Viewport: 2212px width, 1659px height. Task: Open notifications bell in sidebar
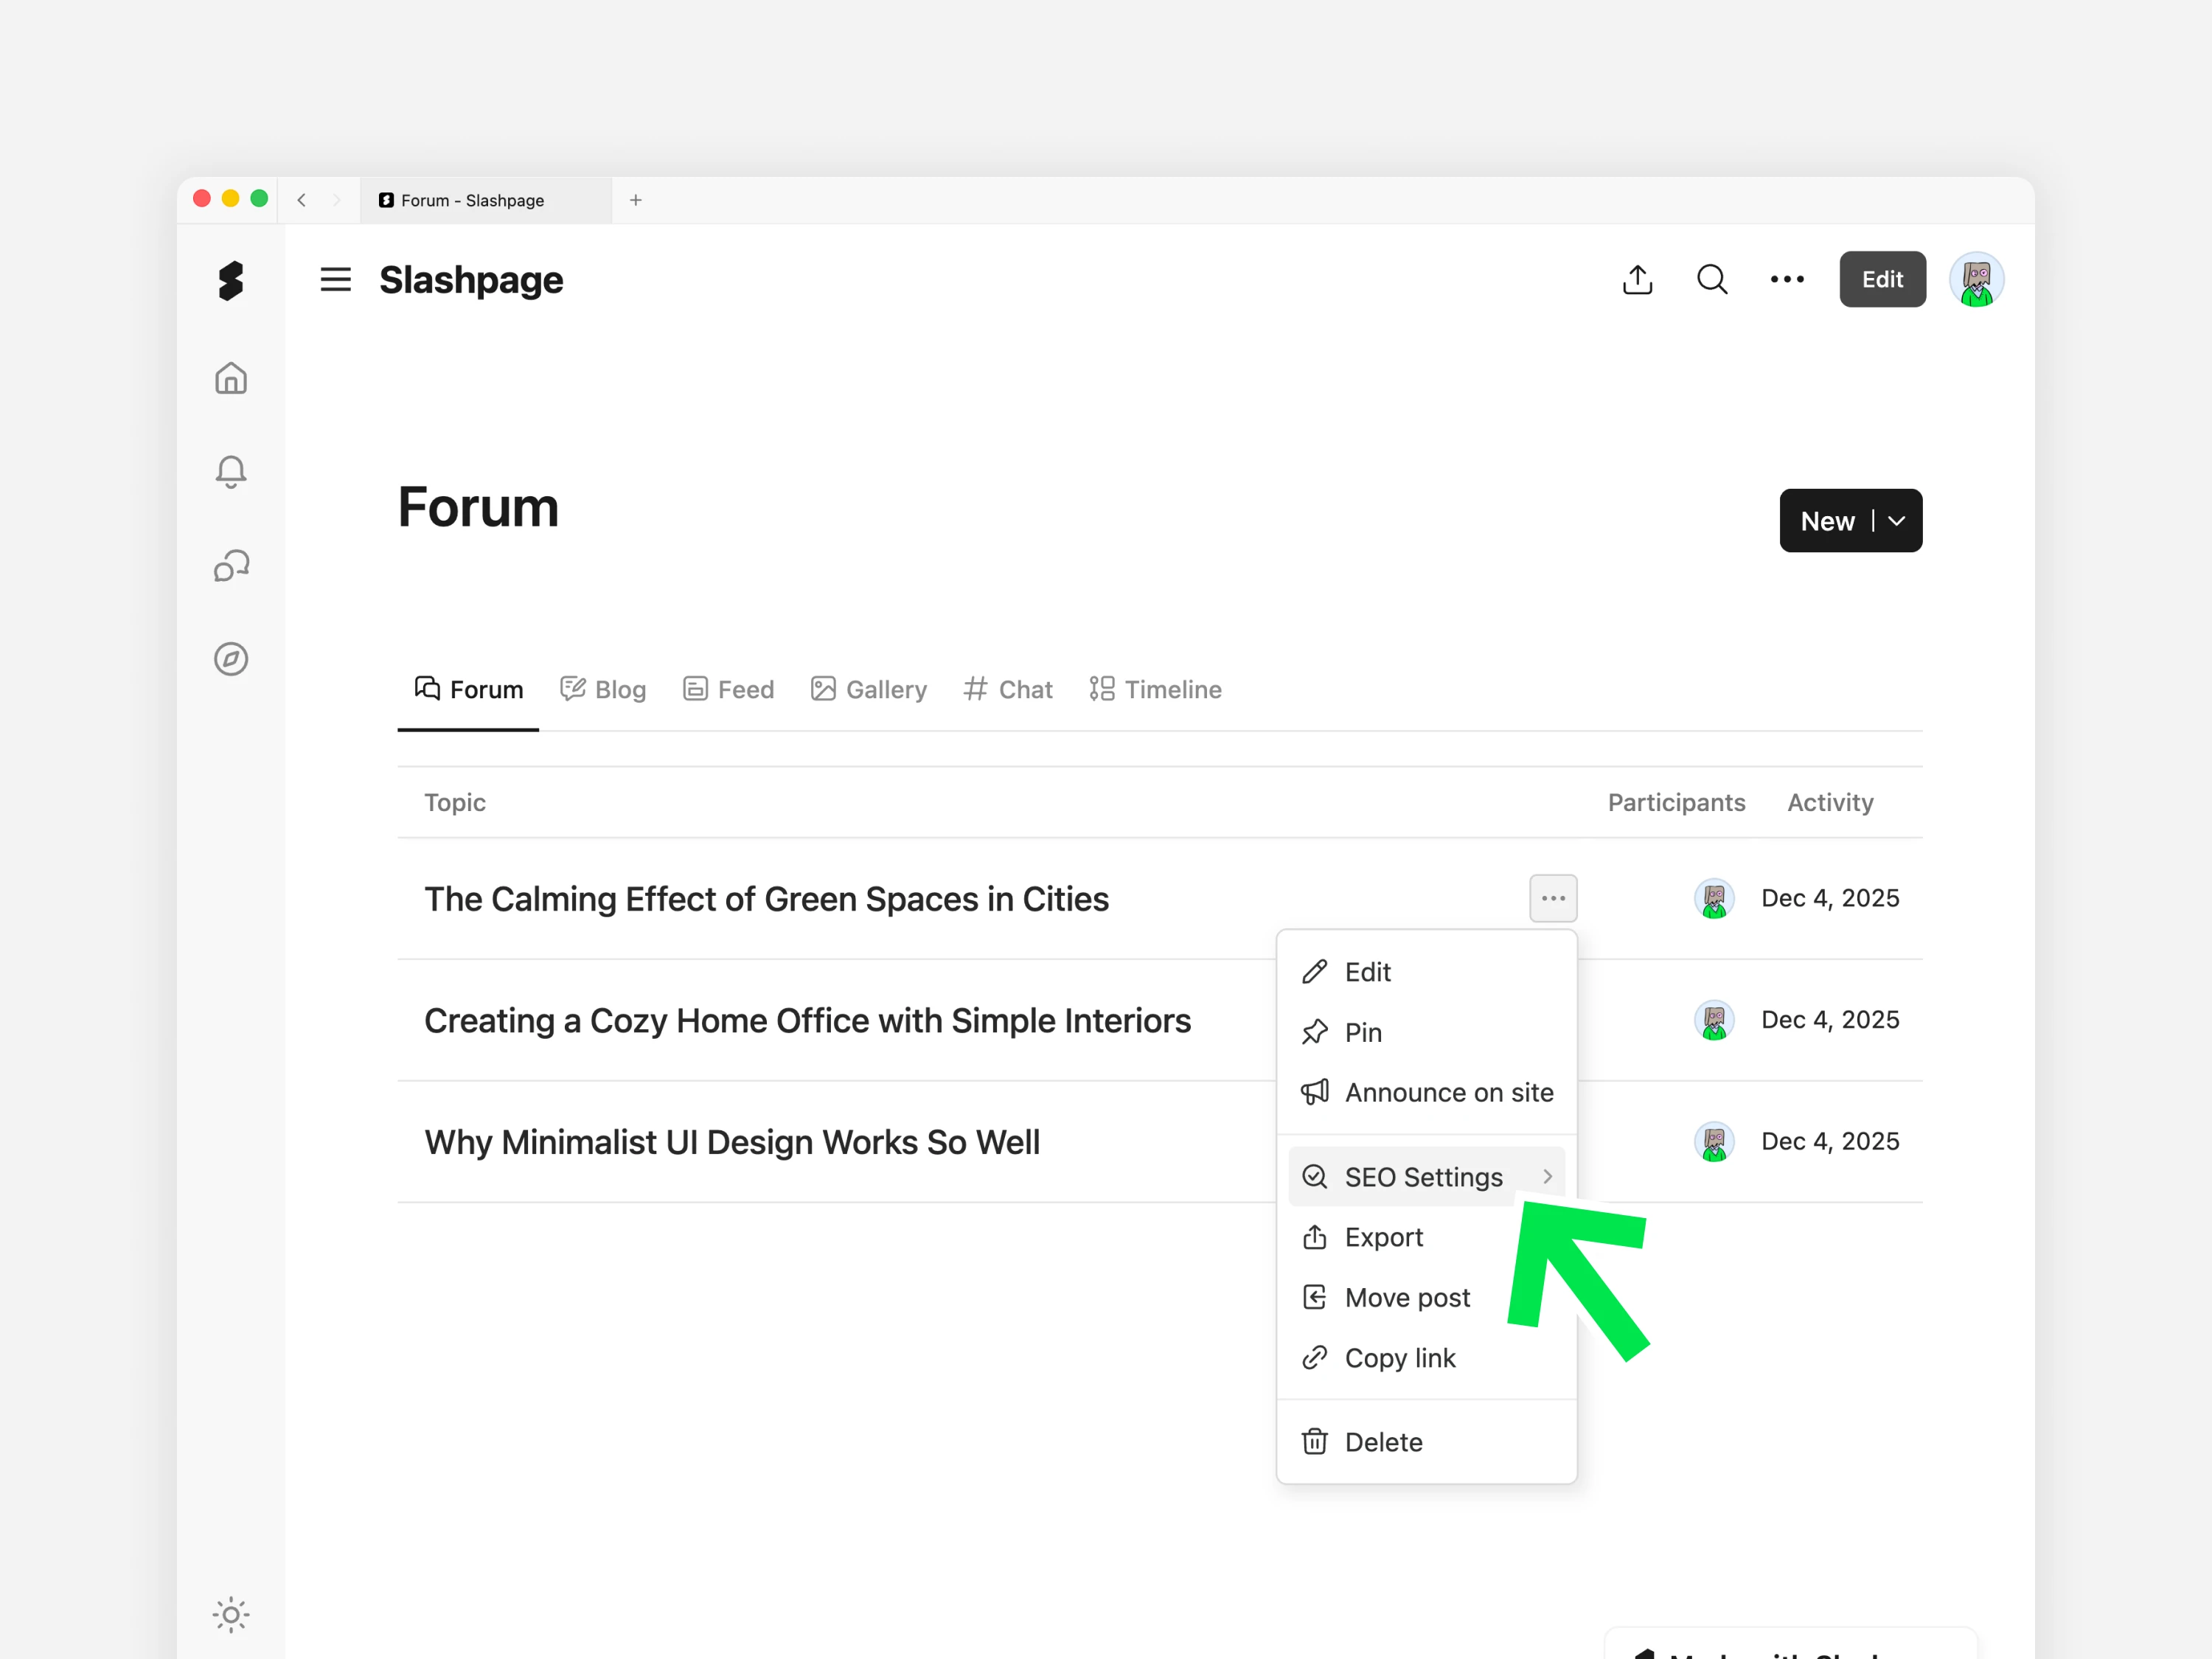[231, 471]
